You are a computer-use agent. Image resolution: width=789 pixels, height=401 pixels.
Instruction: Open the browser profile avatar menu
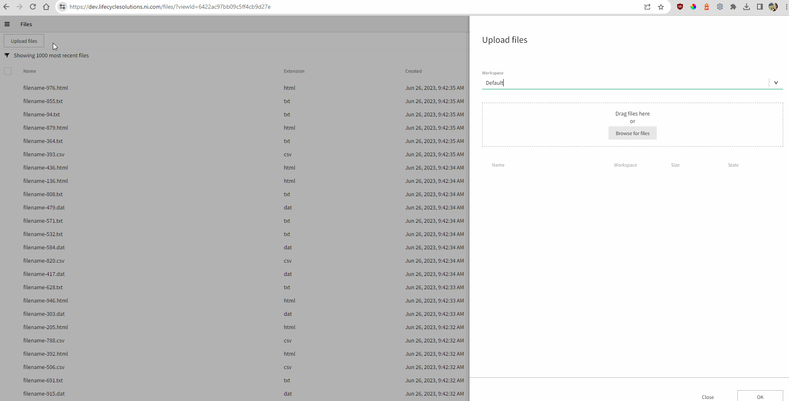tap(773, 7)
